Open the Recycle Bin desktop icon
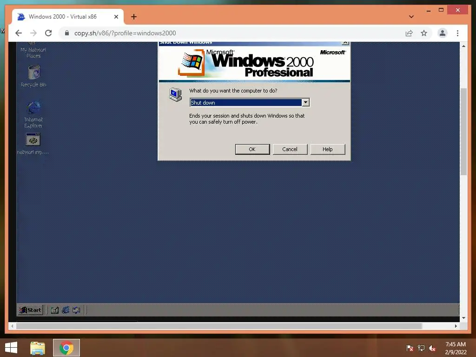 point(33,76)
